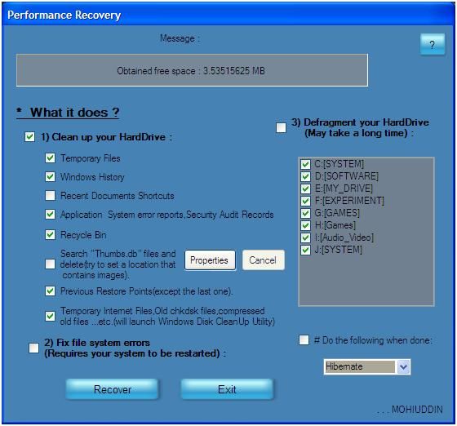Uncheck drive C:[SYSTEM]
The image size is (457, 426).
(305, 164)
